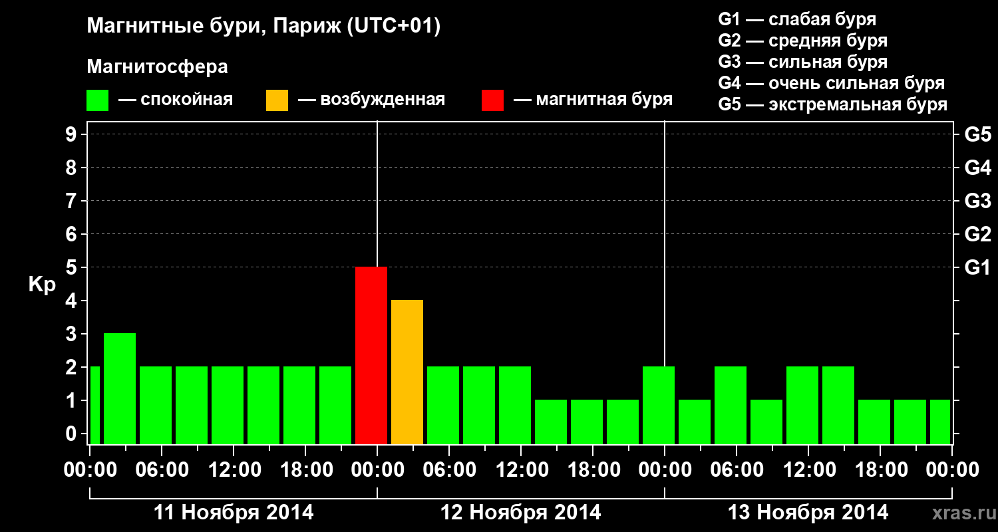The height and width of the screenshot is (532, 998).
Task: Click the title 'Магнитные бури, Париж (UTC+01)'
Action: 263,27
